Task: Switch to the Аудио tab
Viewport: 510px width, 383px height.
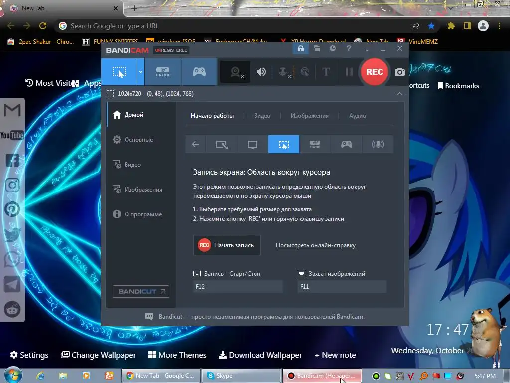Action: pos(358,116)
